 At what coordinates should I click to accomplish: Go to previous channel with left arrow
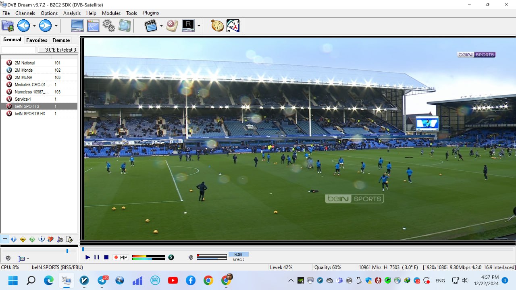click(23, 26)
